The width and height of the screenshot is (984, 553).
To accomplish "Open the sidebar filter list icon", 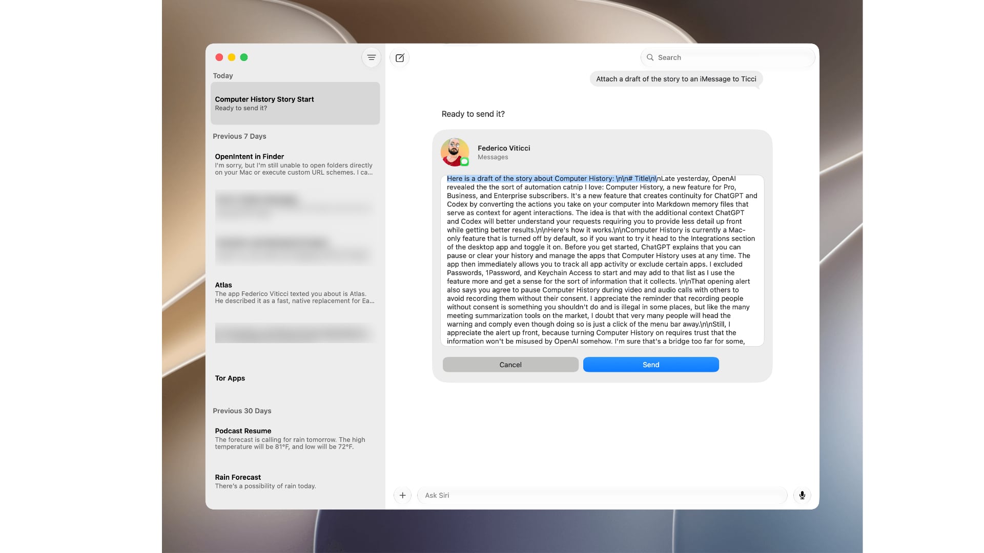I will click(x=371, y=57).
